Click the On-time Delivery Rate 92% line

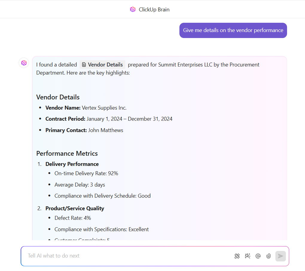point(86,173)
